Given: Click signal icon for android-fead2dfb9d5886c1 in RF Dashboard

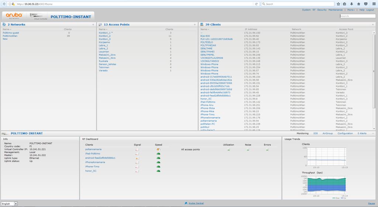Looking at the screenshot, I should (137, 158).
